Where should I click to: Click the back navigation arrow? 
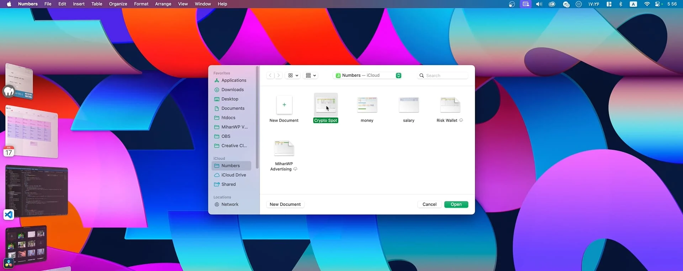coord(270,75)
